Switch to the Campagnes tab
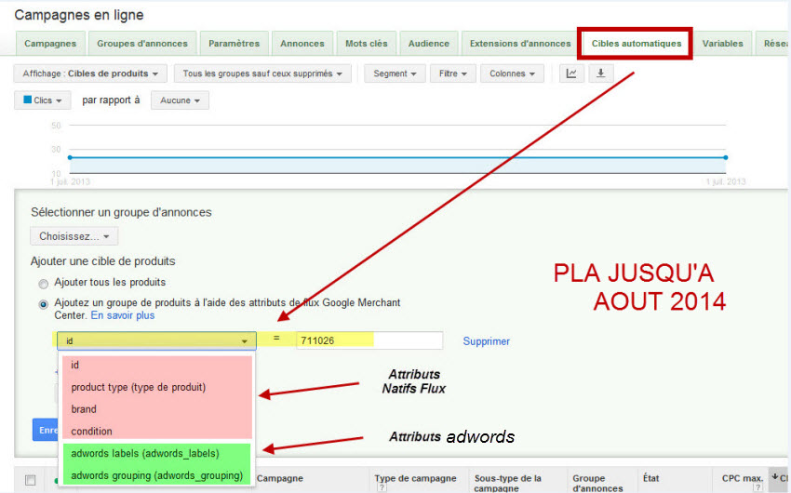This screenshot has width=791, height=493. 50,44
